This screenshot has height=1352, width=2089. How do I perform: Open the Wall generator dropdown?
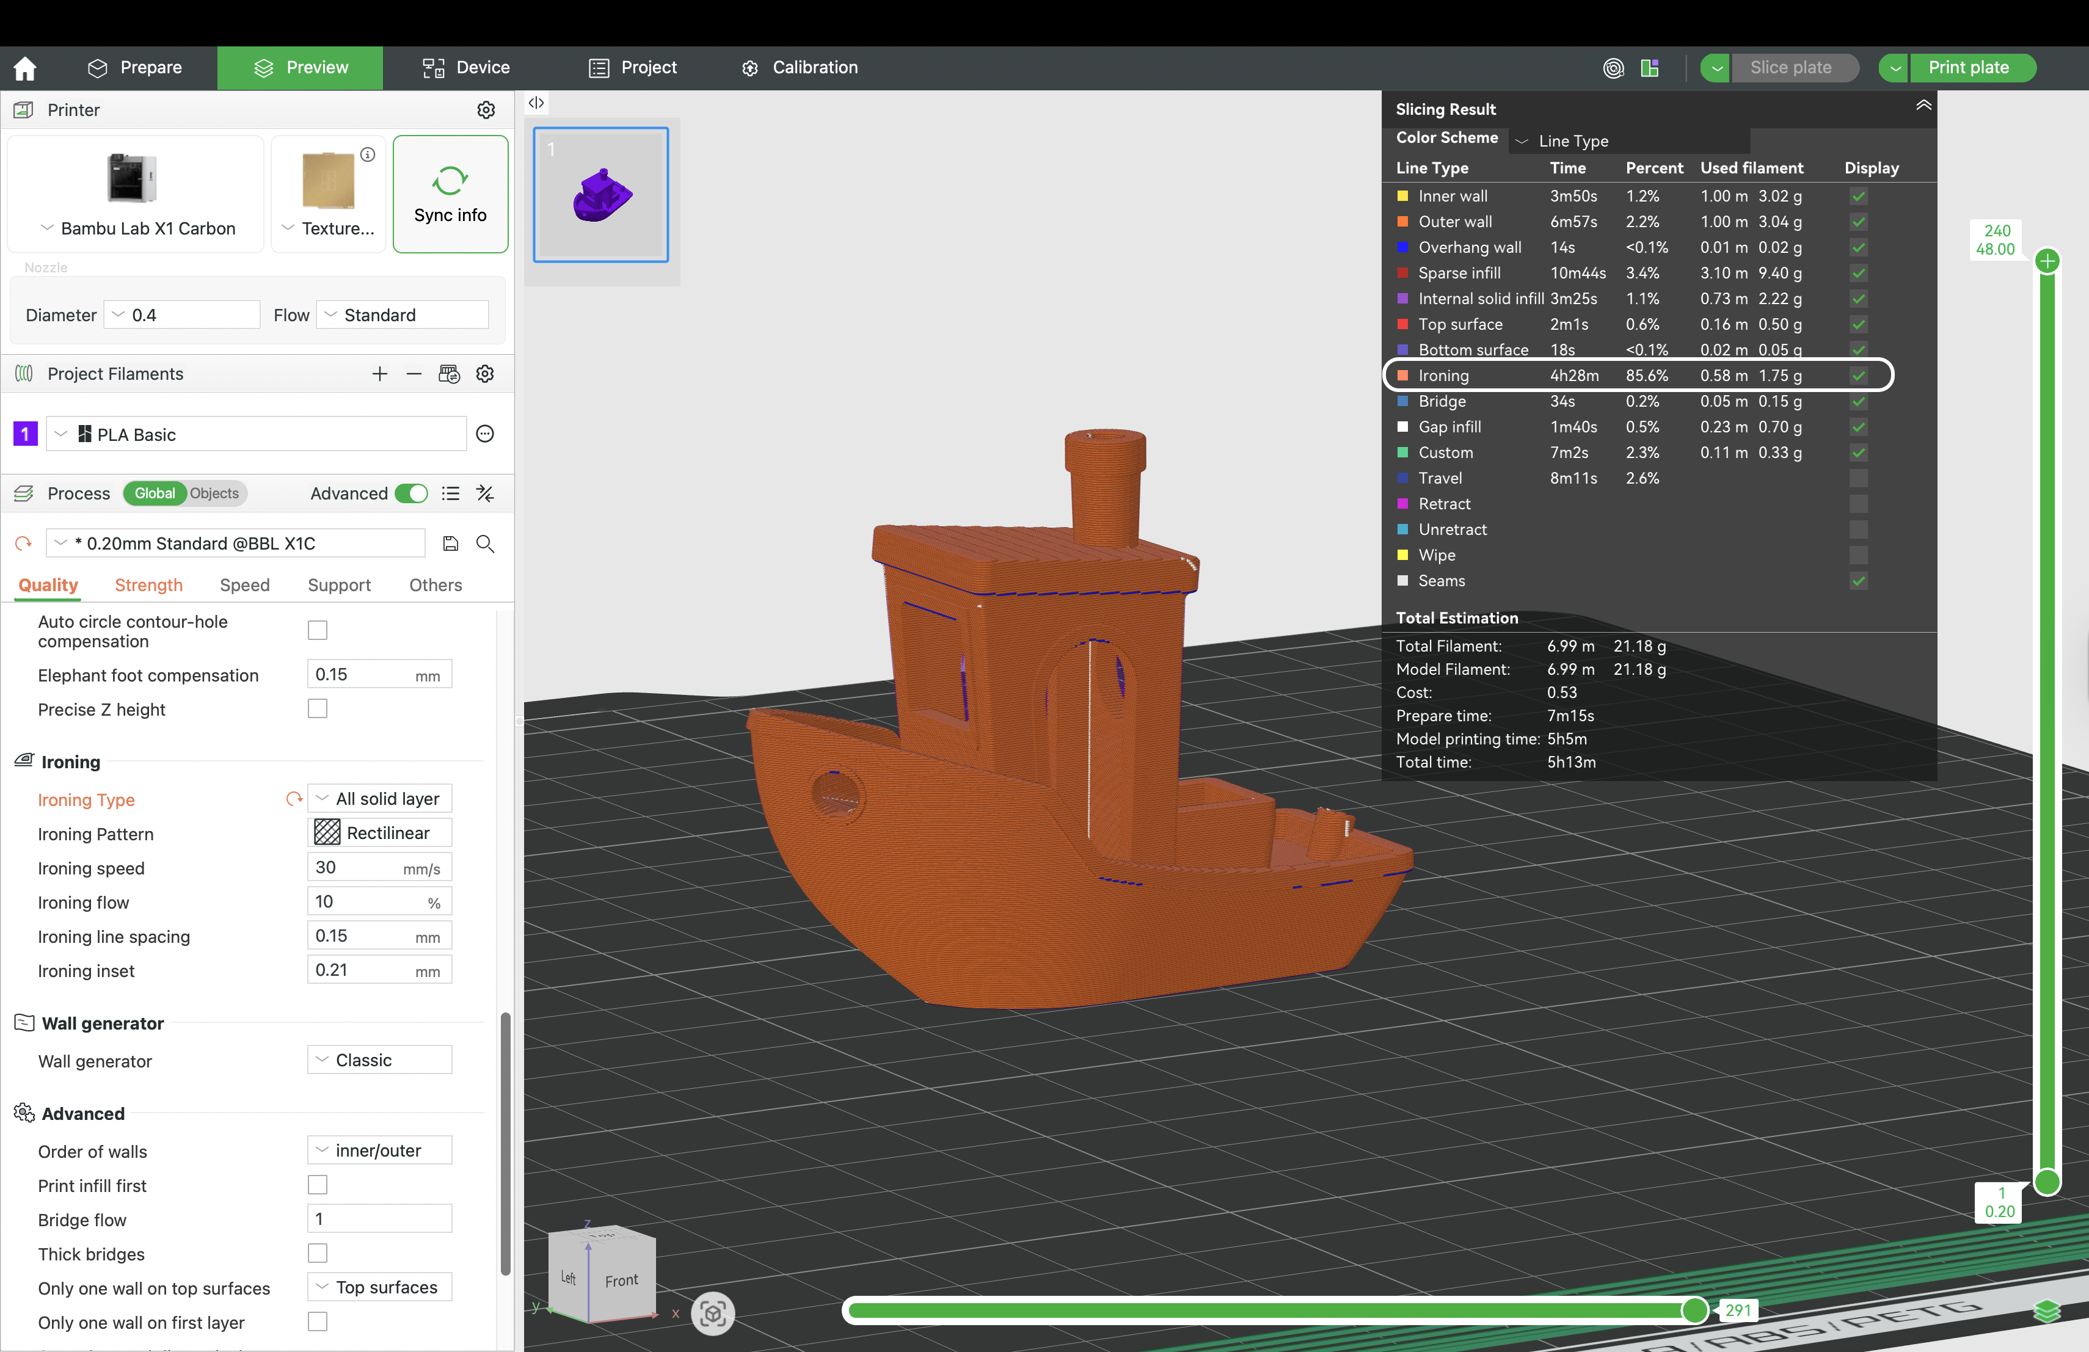(380, 1060)
